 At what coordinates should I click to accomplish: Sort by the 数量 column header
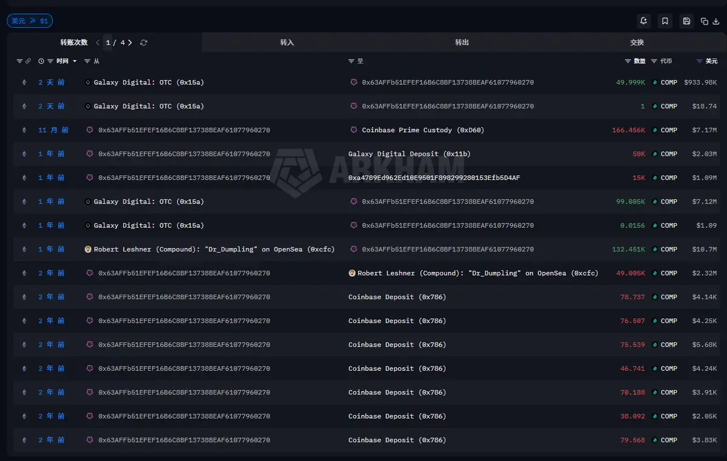coord(640,61)
